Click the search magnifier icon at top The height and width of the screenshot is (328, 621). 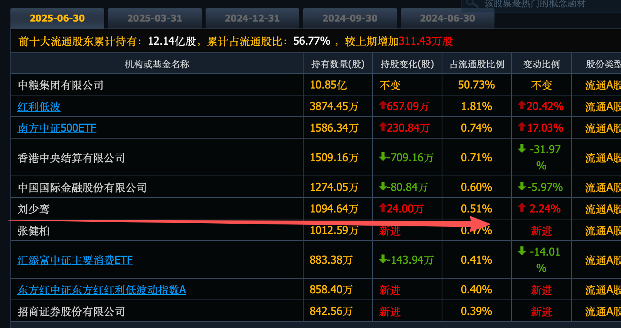point(472,3)
